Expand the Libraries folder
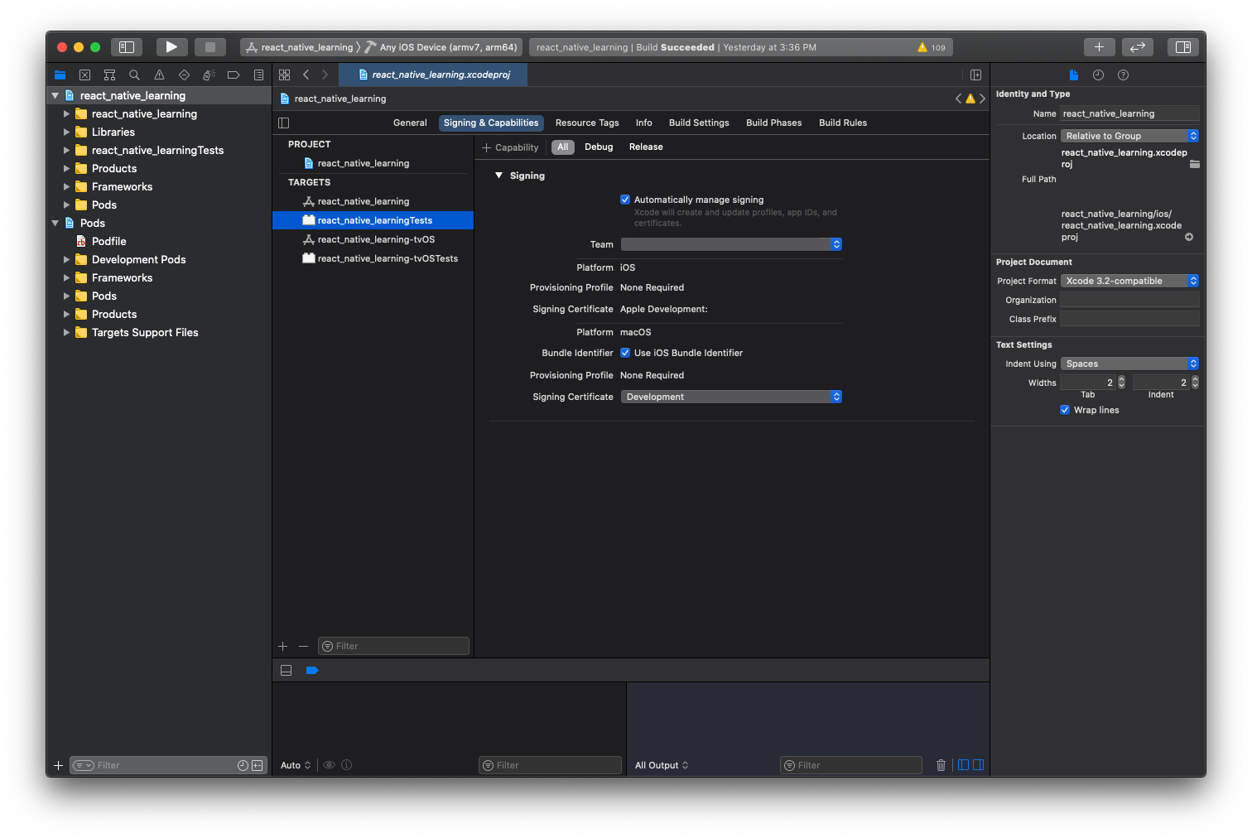Screen dimensions: 1252x838 pos(66,132)
